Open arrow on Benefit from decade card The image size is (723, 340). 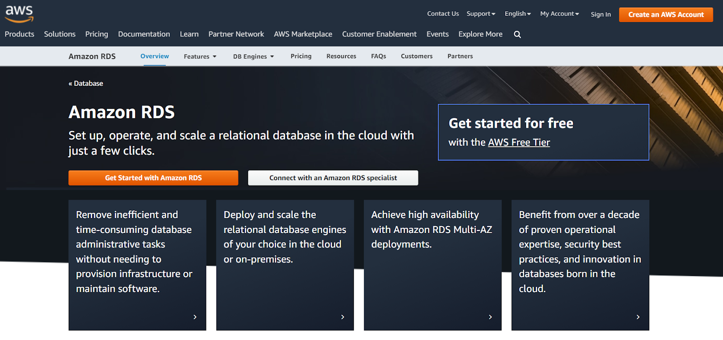tap(638, 317)
